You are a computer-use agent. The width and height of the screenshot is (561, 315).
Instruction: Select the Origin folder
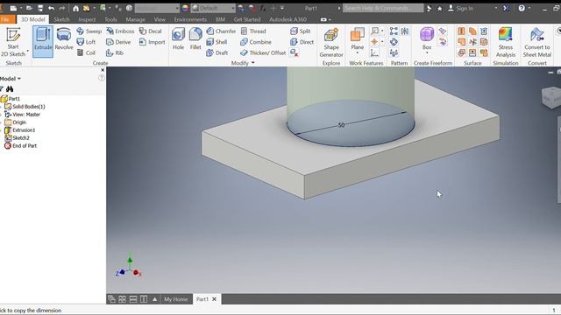click(16, 122)
